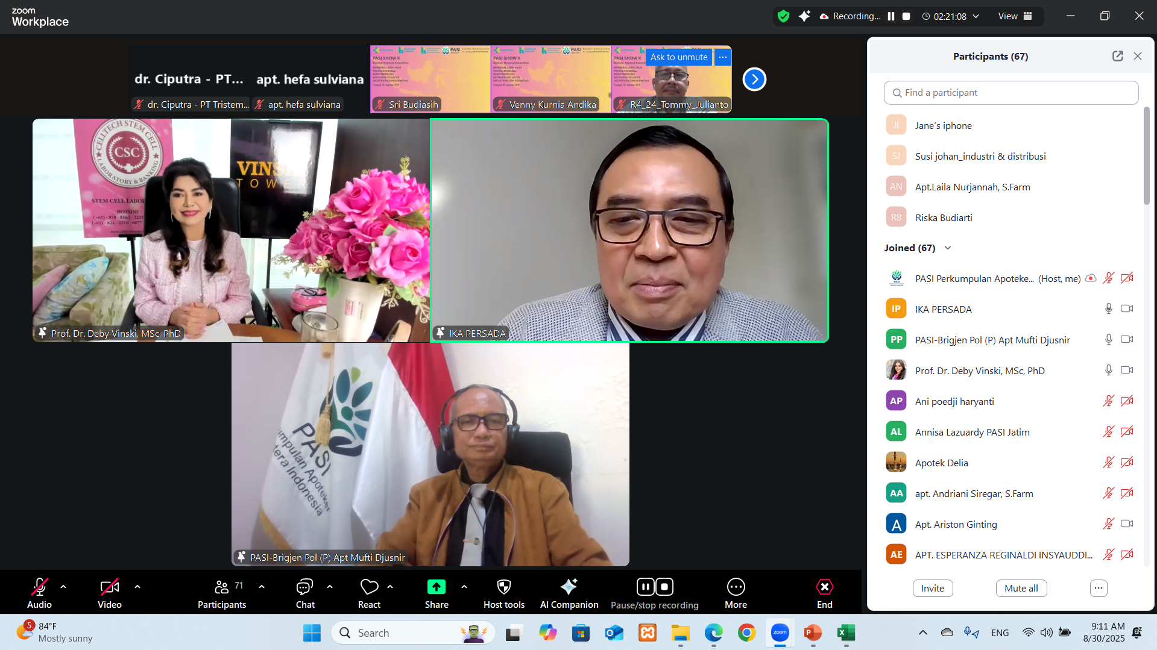Pop out the Participants panel
This screenshot has width=1157, height=650.
pos(1117,56)
